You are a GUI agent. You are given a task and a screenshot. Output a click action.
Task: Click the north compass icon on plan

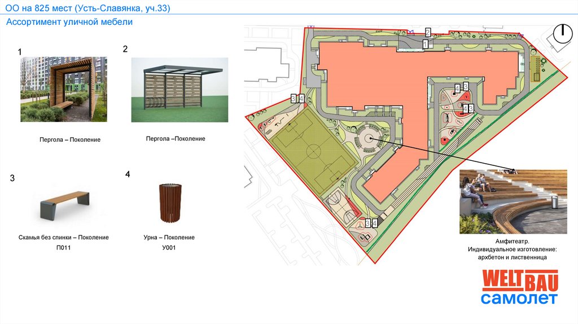563,33
